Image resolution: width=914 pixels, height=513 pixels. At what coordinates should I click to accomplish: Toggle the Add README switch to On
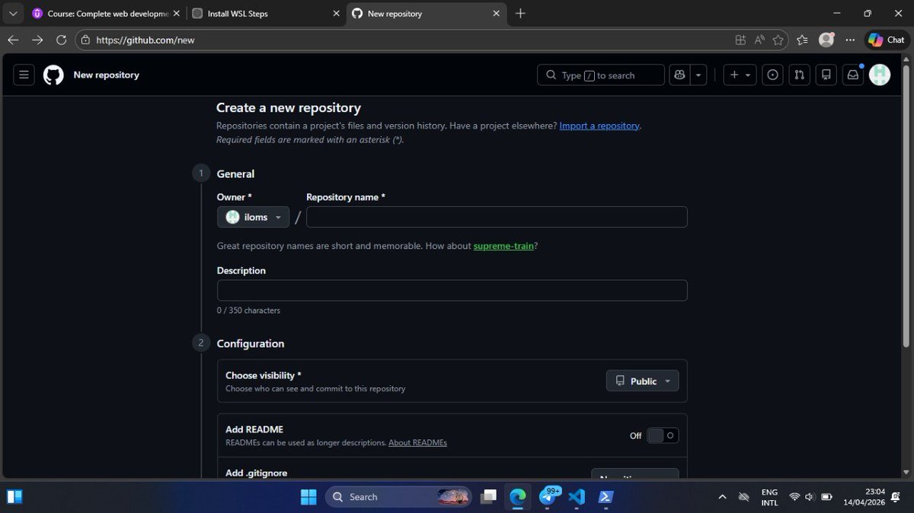(x=662, y=435)
